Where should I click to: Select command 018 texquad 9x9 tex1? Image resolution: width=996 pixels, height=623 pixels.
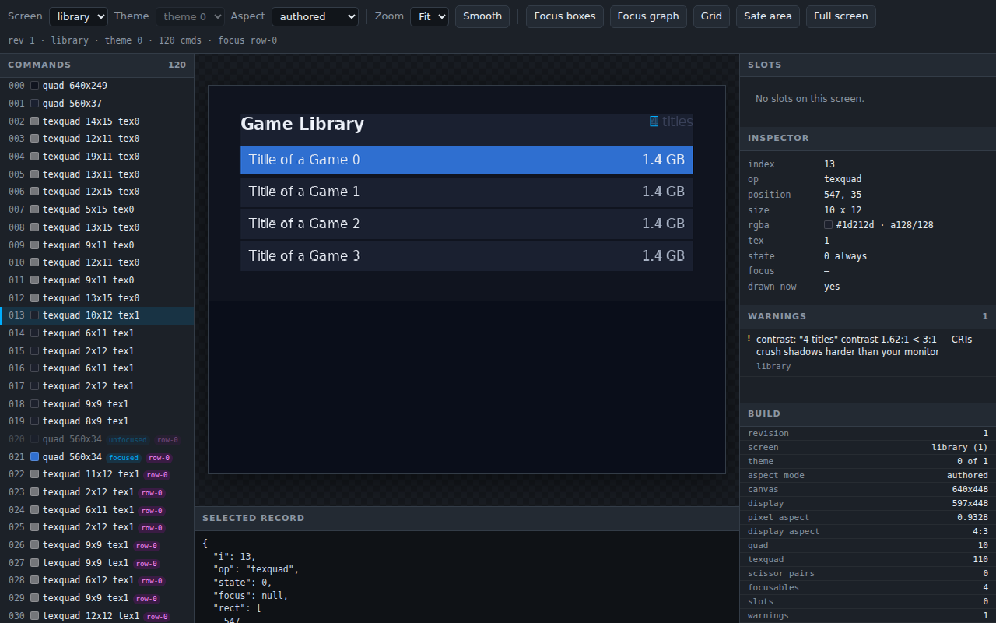pos(97,404)
